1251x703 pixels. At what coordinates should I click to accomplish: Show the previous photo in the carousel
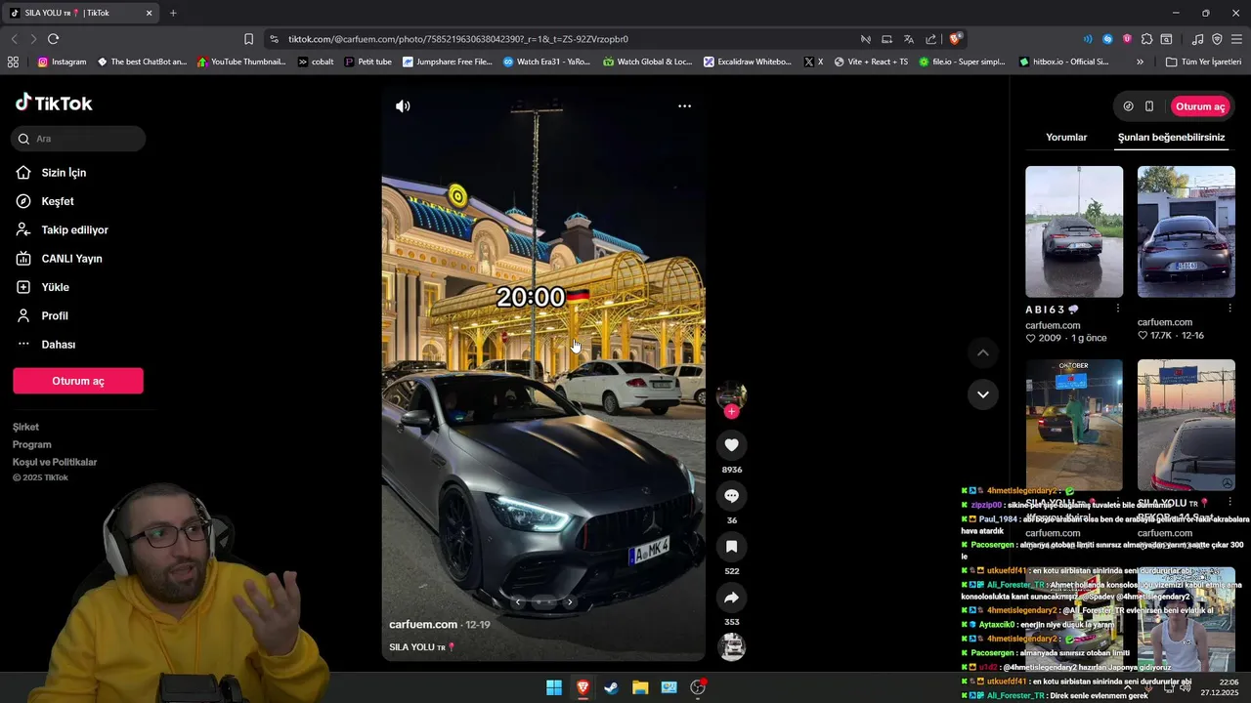(518, 602)
